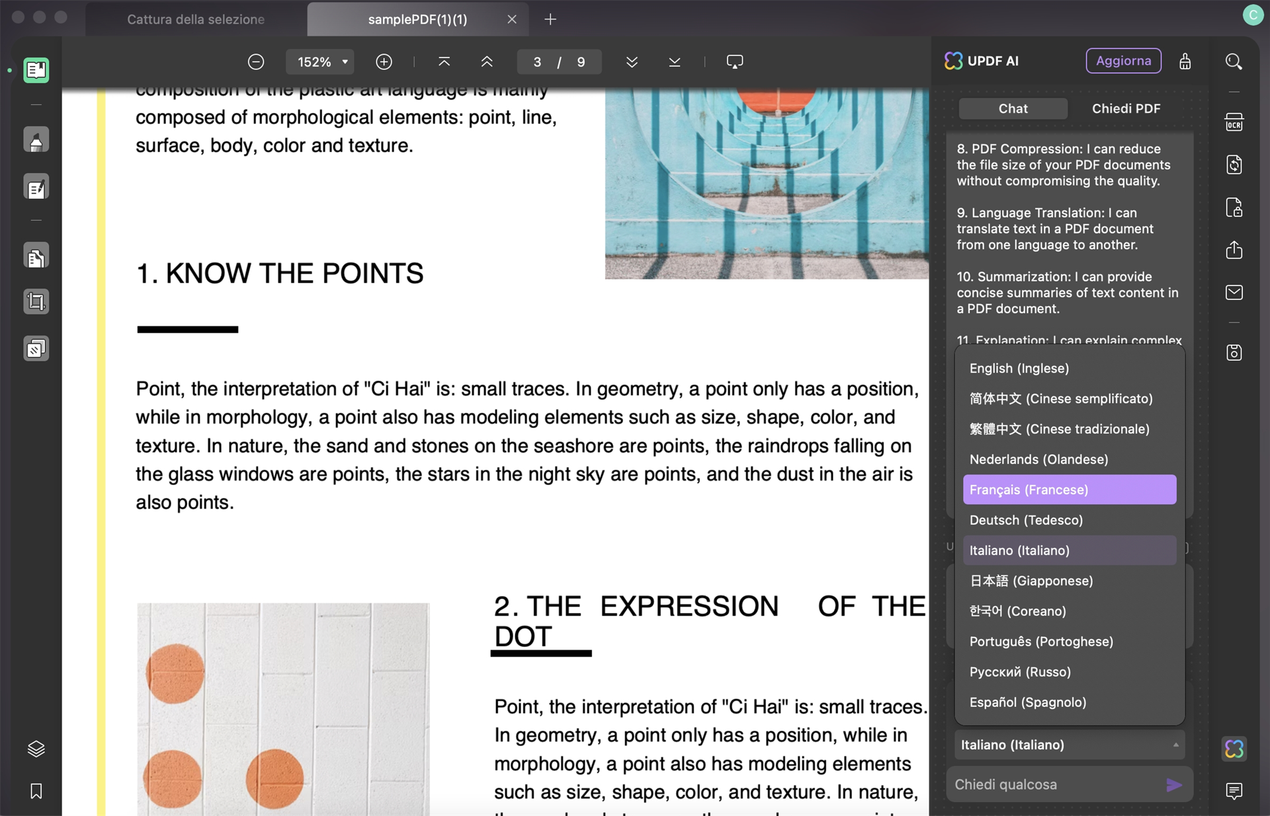Open the OCR tool in right sidebar
The width and height of the screenshot is (1270, 816).
point(1234,122)
